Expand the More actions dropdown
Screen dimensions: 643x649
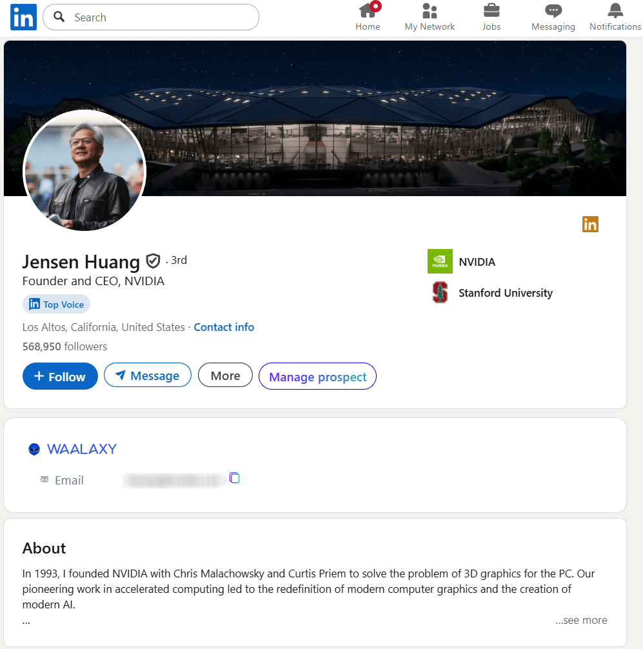[x=225, y=375]
